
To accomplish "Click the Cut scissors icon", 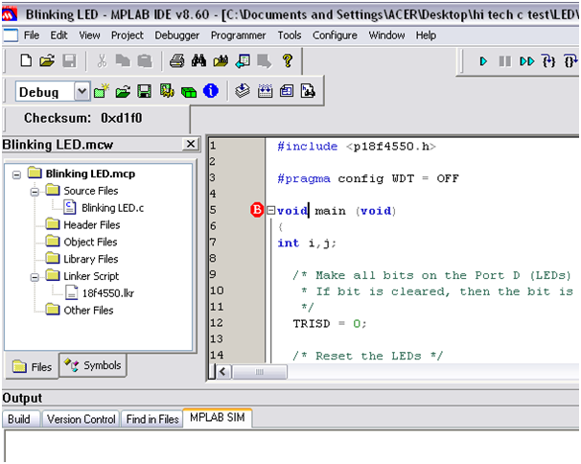I will tap(102, 60).
